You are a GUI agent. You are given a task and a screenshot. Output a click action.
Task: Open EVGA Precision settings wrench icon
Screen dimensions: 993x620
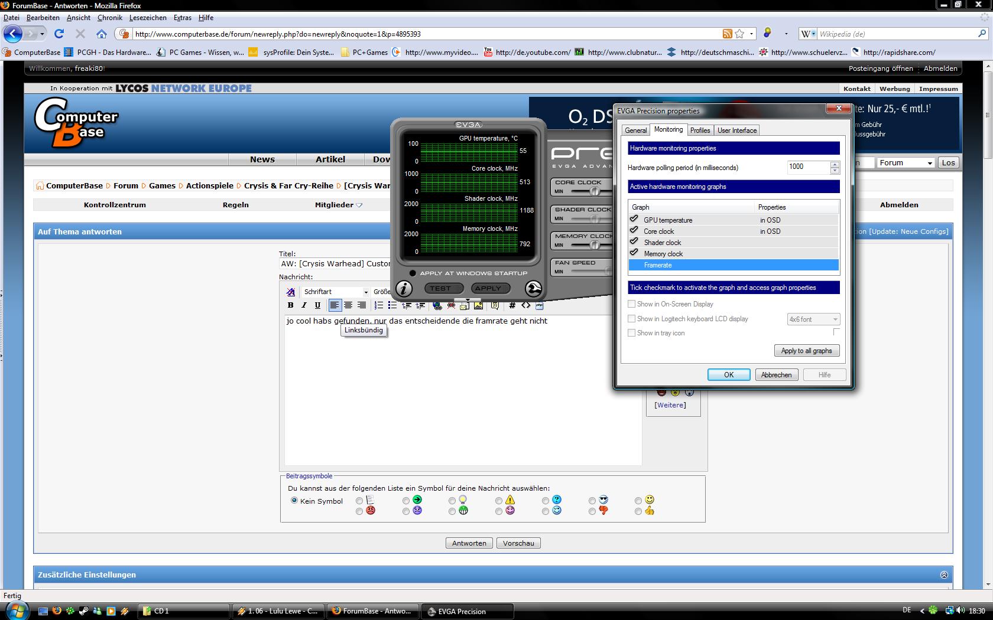tap(533, 288)
